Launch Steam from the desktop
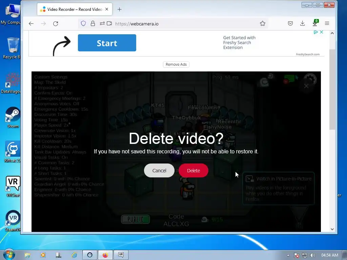Image resolution: width=347 pixels, height=260 pixels. (x=13, y=117)
